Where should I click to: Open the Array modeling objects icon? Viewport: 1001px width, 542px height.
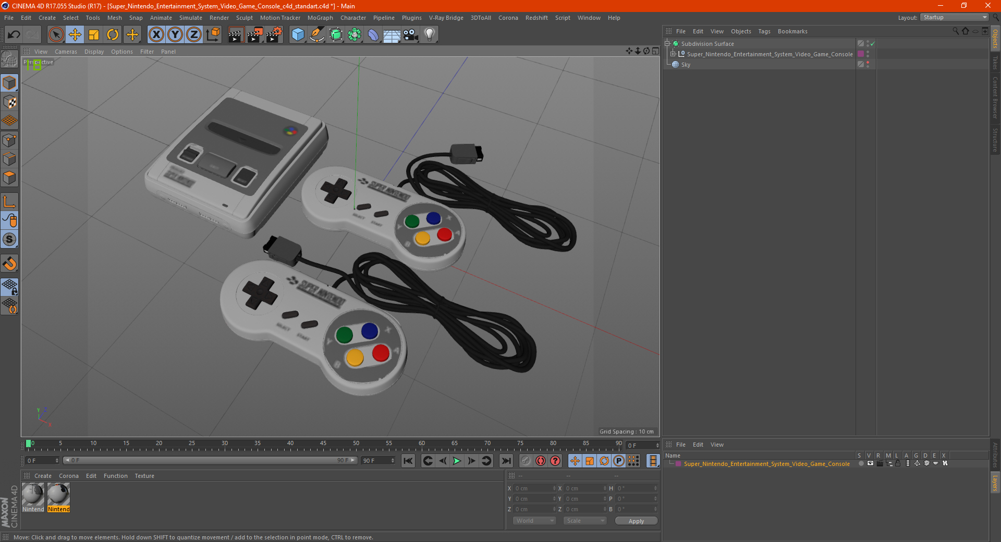[x=355, y=35]
